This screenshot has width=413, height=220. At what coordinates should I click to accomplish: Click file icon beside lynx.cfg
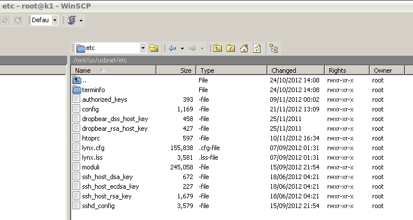[x=76, y=147]
